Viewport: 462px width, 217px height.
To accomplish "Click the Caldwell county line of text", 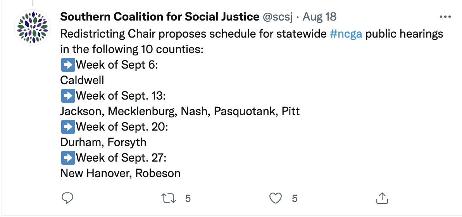I will click(x=82, y=80).
